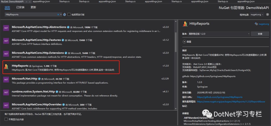
Task: Switch to the Updates (更新) tab
Action: click(33, 8)
